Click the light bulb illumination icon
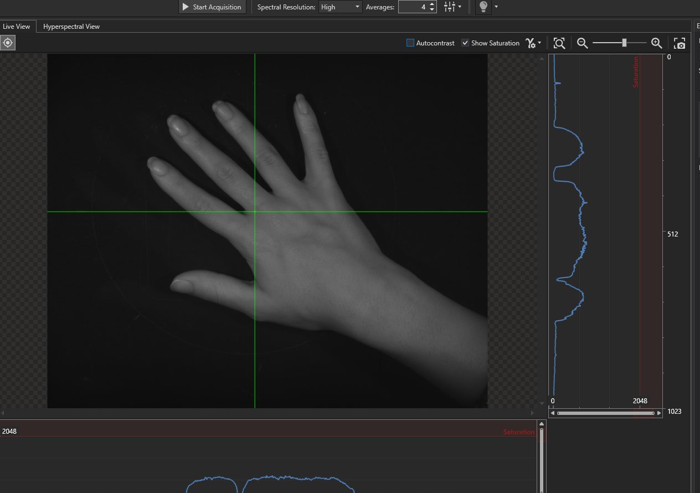Viewport: 700px width, 493px height. tap(483, 7)
